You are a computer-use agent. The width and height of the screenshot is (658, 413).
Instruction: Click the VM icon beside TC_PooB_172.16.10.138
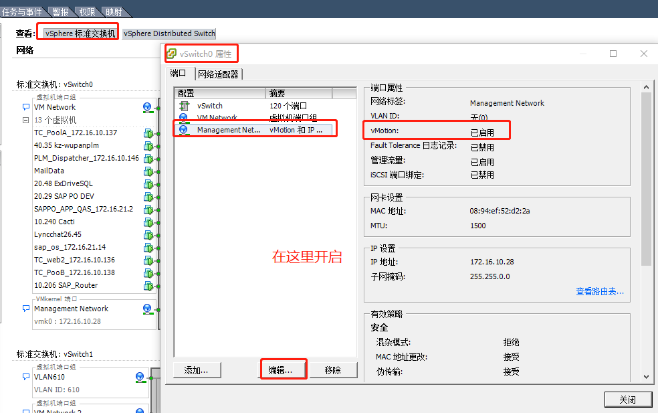pos(148,273)
